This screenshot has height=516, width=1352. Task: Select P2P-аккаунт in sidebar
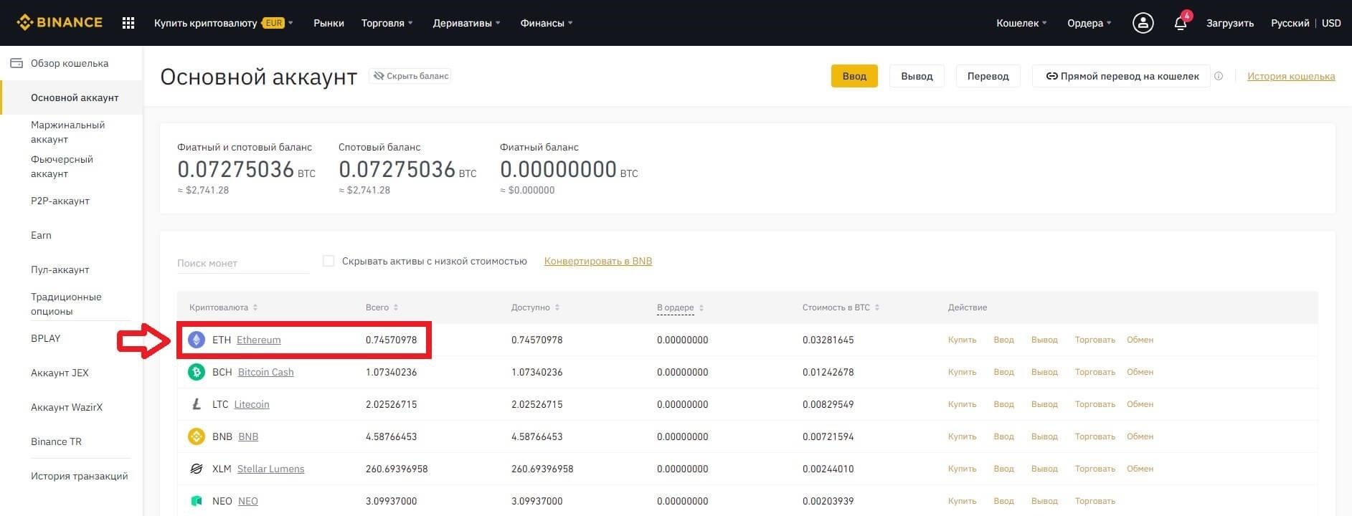click(x=60, y=201)
